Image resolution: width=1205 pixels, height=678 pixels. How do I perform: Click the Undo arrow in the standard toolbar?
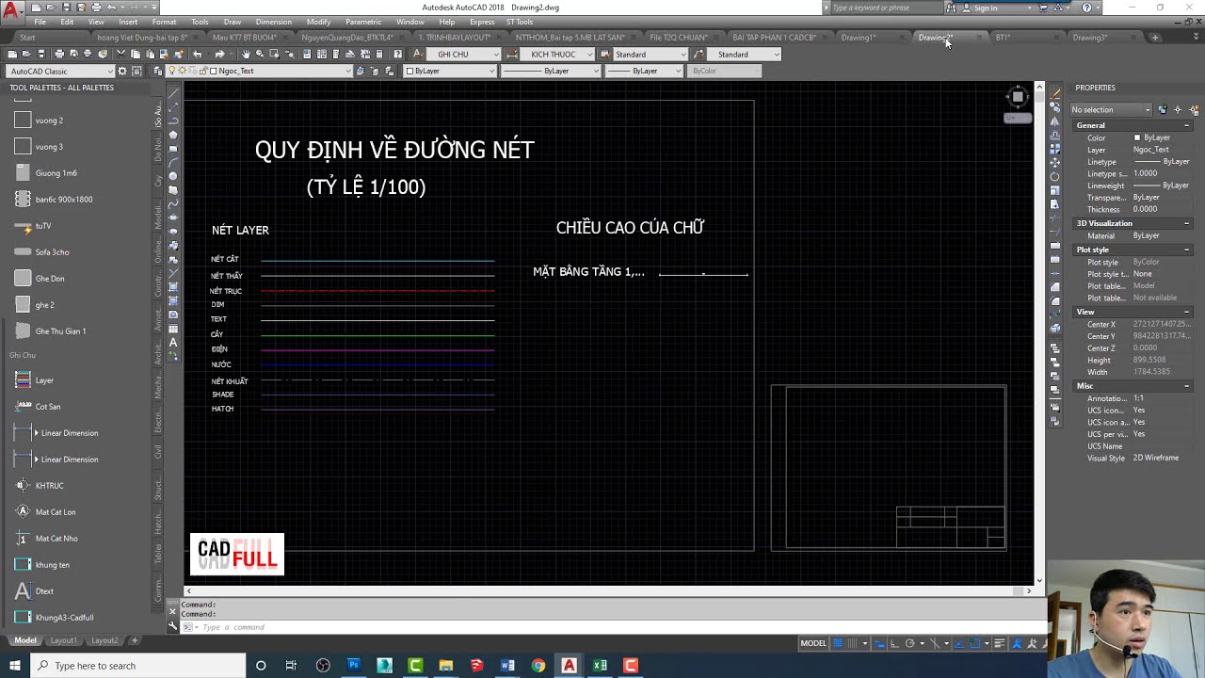click(197, 54)
